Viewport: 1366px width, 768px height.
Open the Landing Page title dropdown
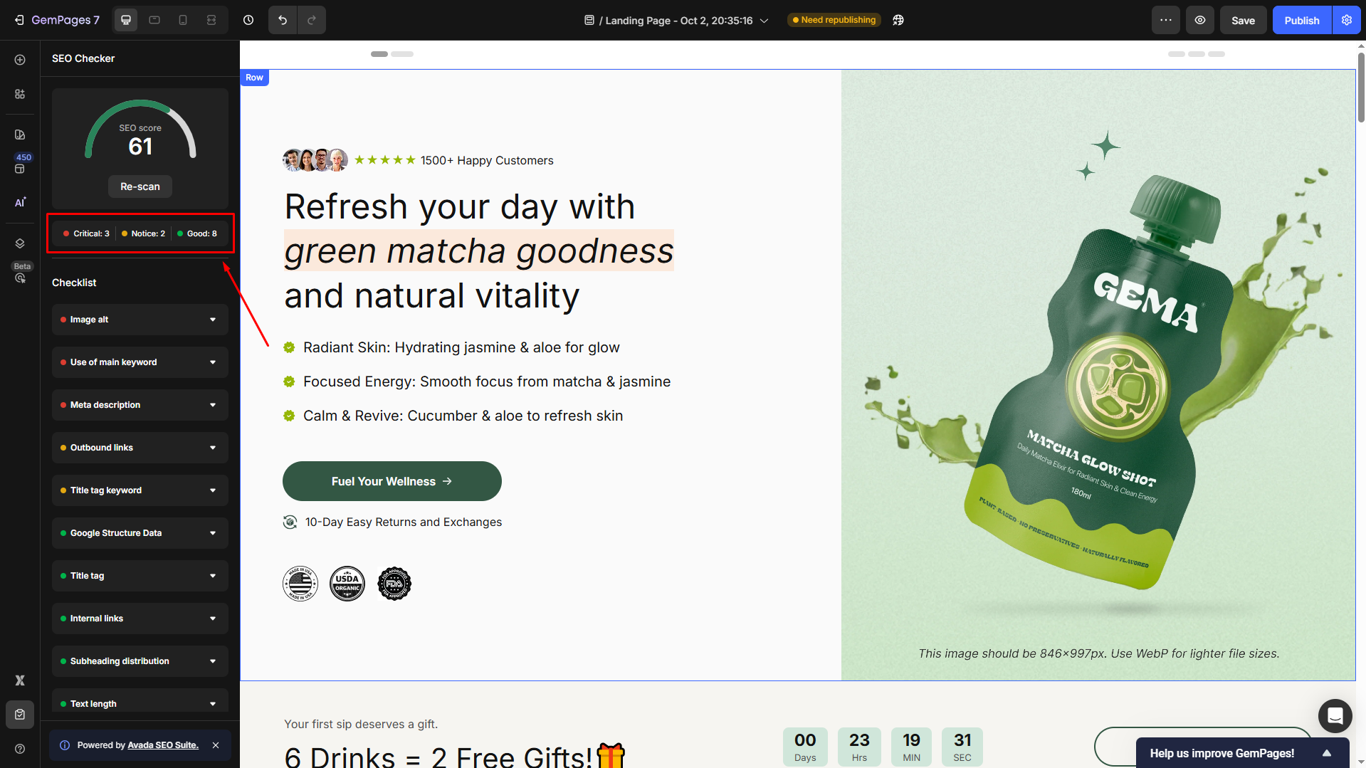point(676,21)
